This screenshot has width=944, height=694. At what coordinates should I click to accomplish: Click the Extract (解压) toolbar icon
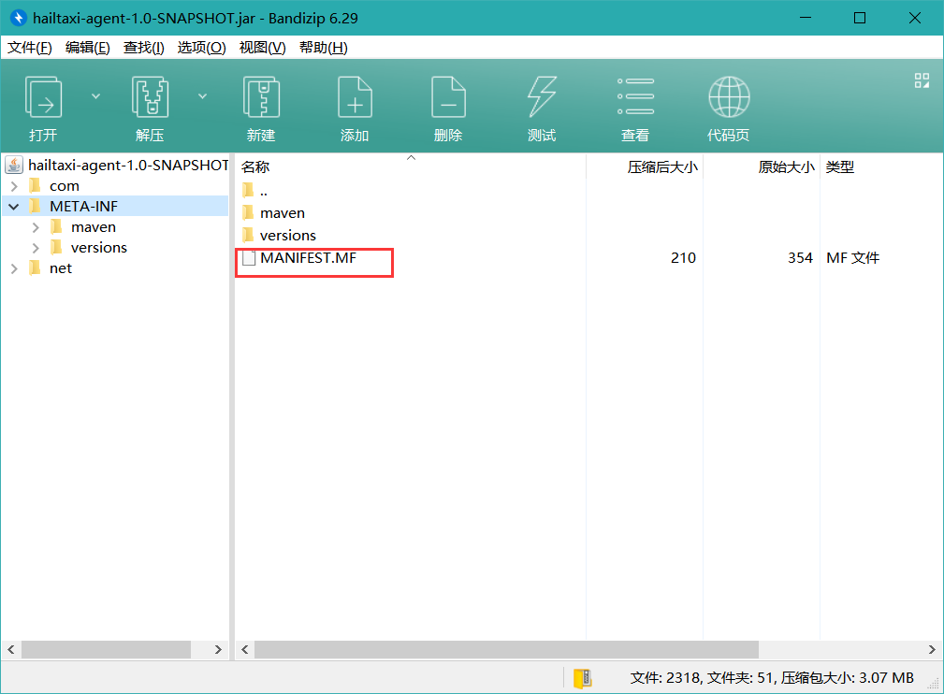pyautogui.click(x=150, y=97)
